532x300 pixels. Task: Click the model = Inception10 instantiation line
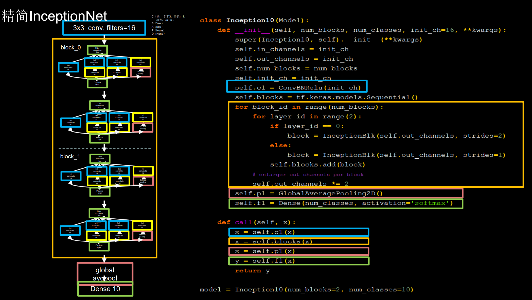[x=306, y=289]
